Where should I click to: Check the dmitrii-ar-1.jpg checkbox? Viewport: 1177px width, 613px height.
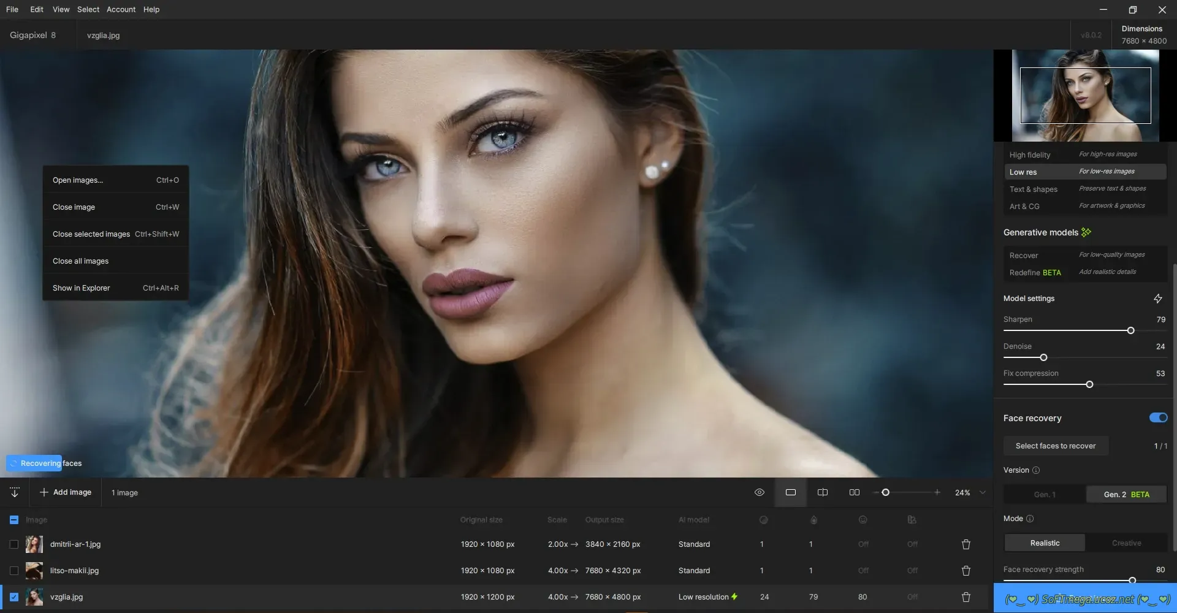[14, 544]
